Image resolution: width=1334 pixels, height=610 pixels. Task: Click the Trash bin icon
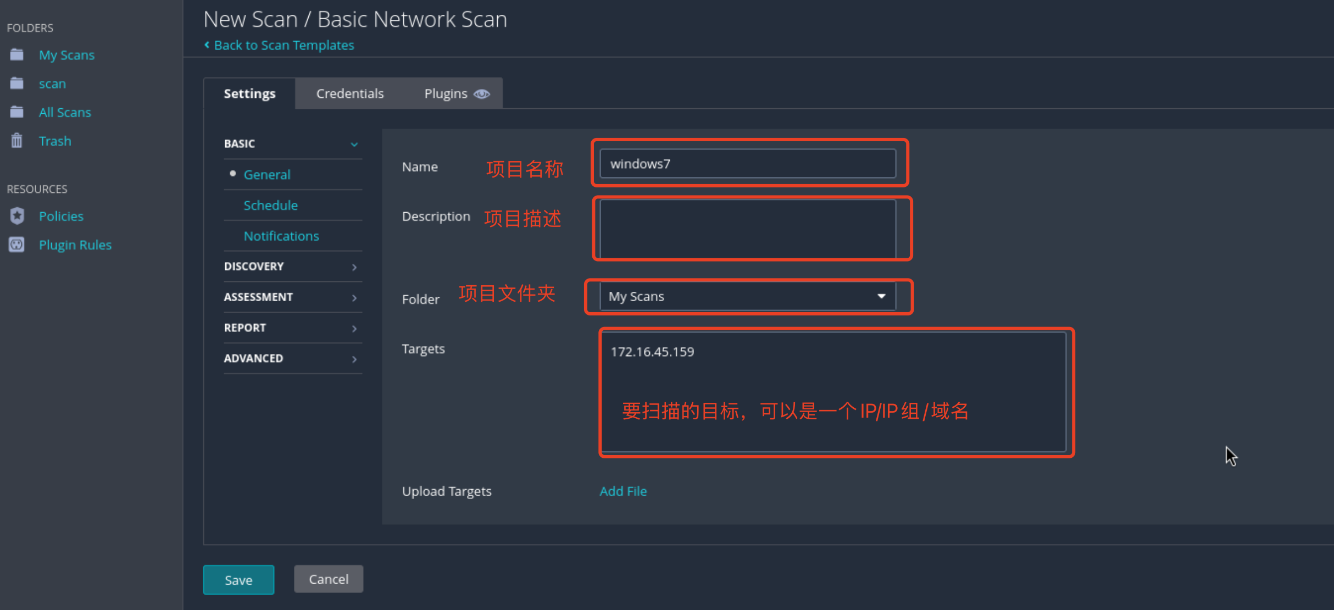tap(17, 141)
